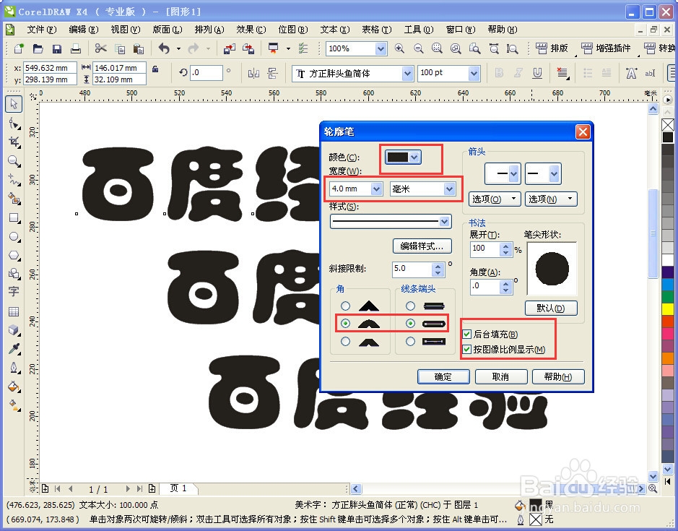Open the 视图(V) menu
This screenshot has width=678, height=531.
coord(126,30)
